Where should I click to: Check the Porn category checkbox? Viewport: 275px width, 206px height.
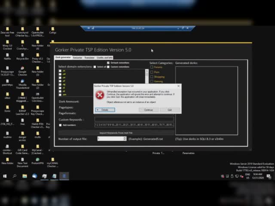(x=152, y=72)
